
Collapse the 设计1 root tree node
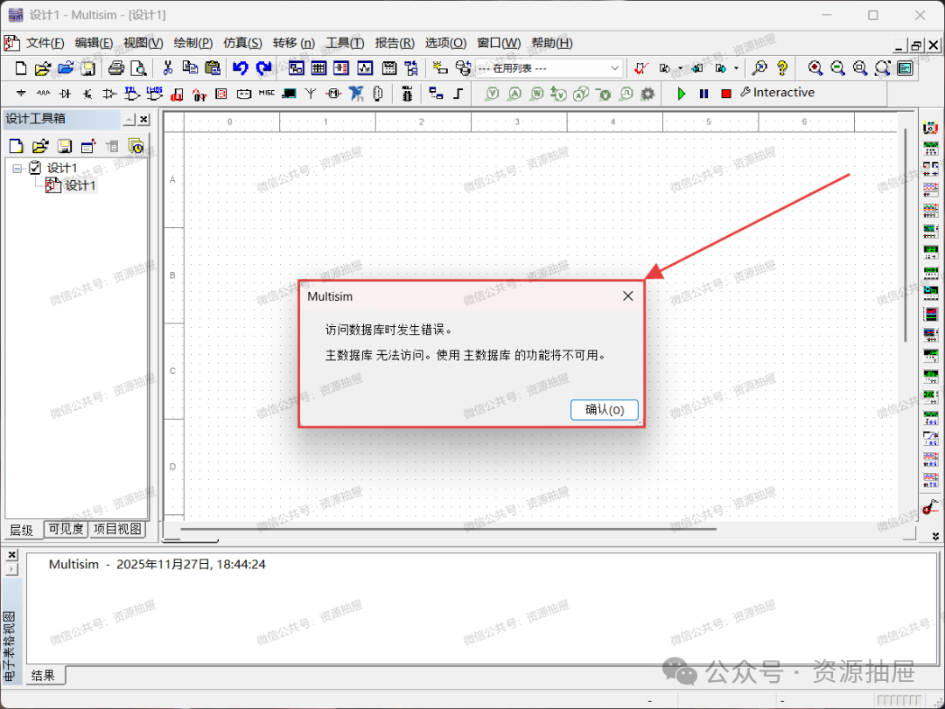click(17, 168)
